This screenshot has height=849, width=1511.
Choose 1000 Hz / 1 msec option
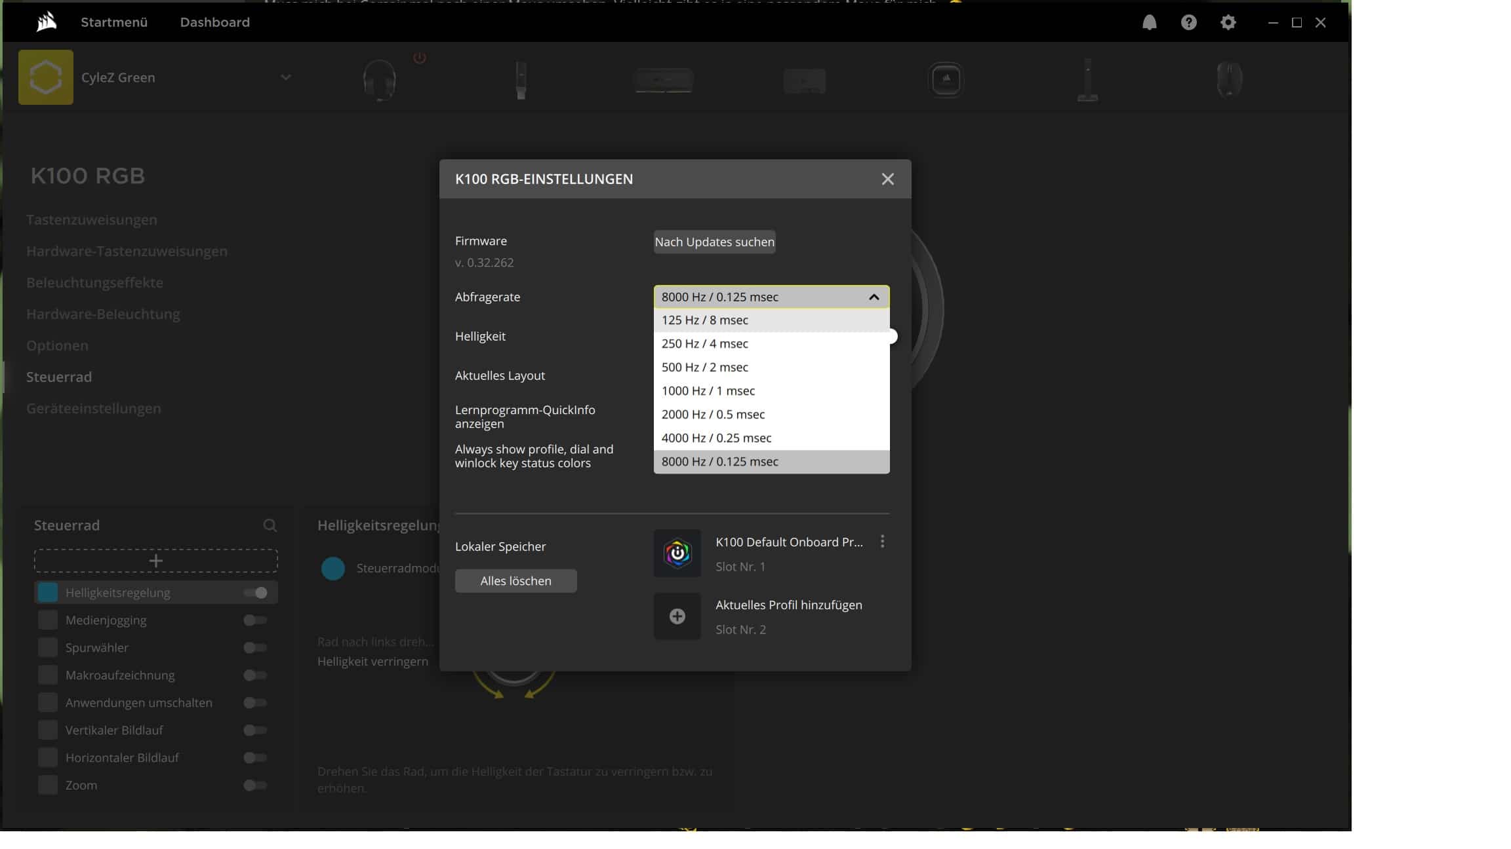771,391
